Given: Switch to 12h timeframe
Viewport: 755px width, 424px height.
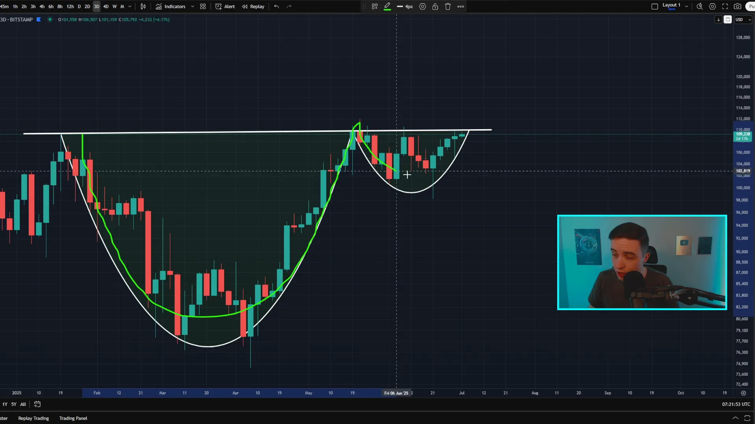Looking at the screenshot, I should tap(70, 7).
